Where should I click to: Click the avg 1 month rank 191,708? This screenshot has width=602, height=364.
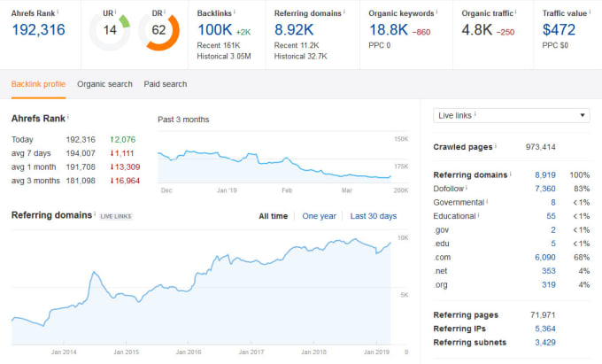point(81,167)
